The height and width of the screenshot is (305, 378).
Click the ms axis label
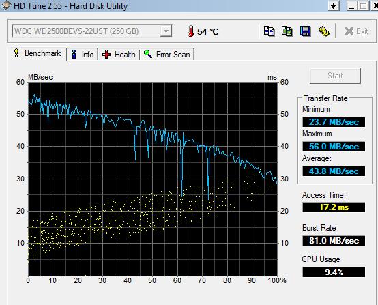[x=272, y=77]
